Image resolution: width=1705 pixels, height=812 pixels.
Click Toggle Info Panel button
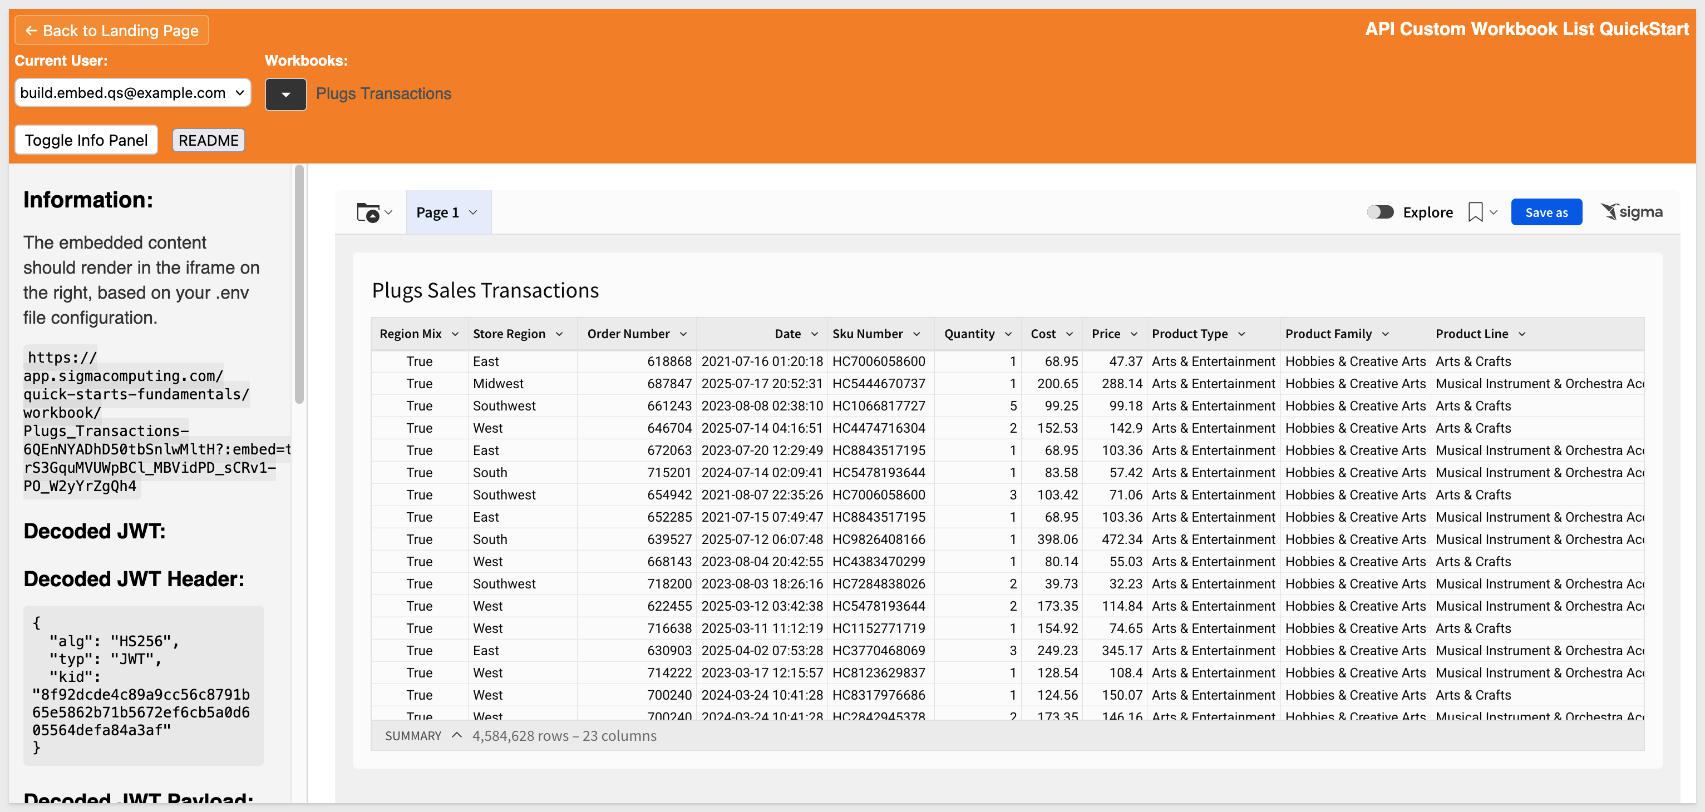tap(86, 140)
